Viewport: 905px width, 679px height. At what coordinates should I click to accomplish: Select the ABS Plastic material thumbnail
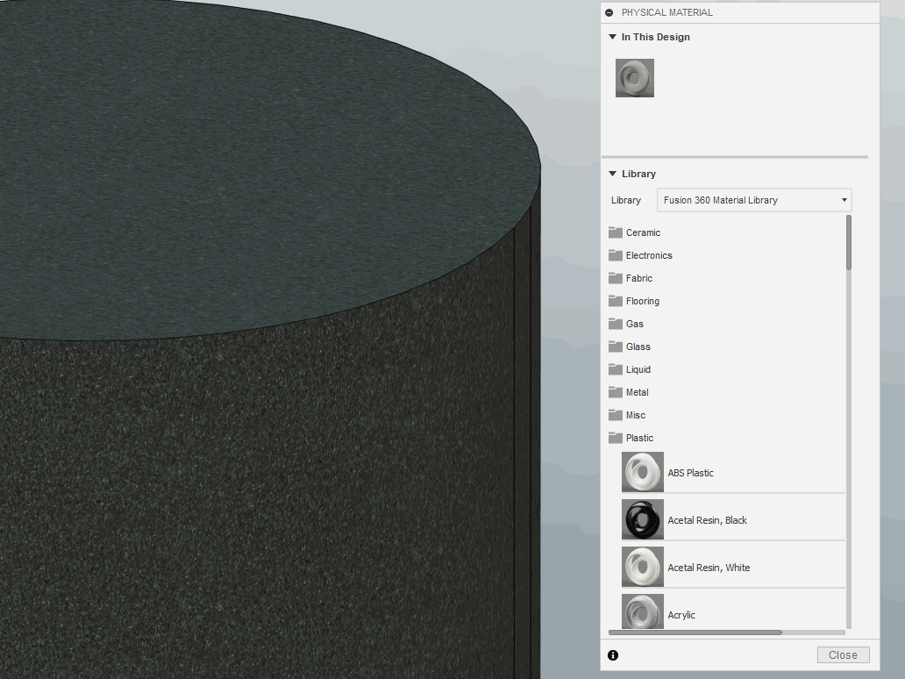[643, 472]
